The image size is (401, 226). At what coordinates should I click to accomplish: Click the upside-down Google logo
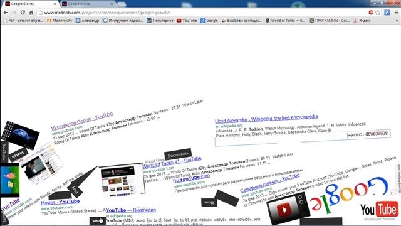(x=349, y=195)
